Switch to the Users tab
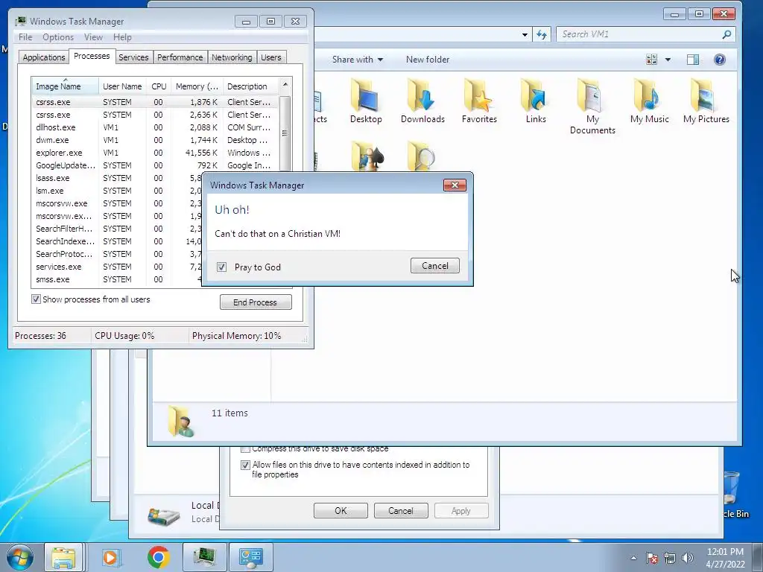763x572 pixels. coord(271,57)
